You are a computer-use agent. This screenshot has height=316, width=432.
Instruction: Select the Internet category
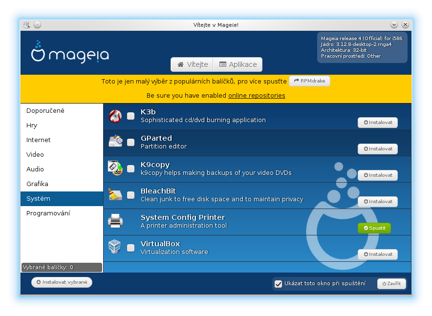tap(62, 140)
